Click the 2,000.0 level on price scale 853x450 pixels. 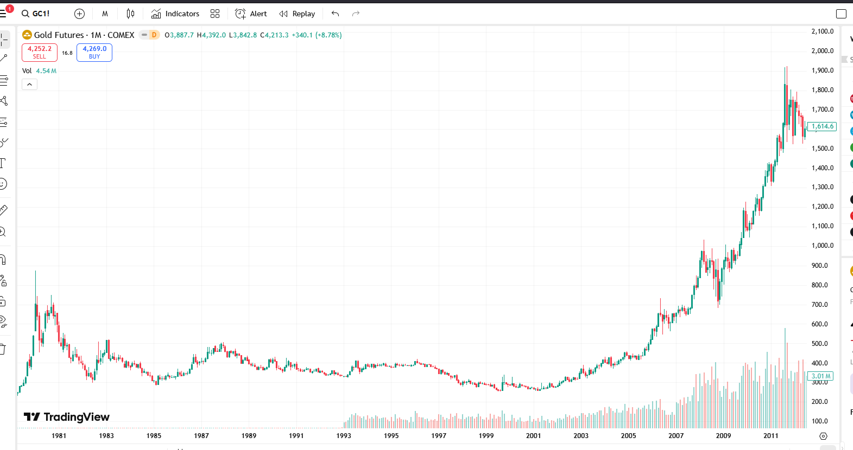click(x=823, y=51)
